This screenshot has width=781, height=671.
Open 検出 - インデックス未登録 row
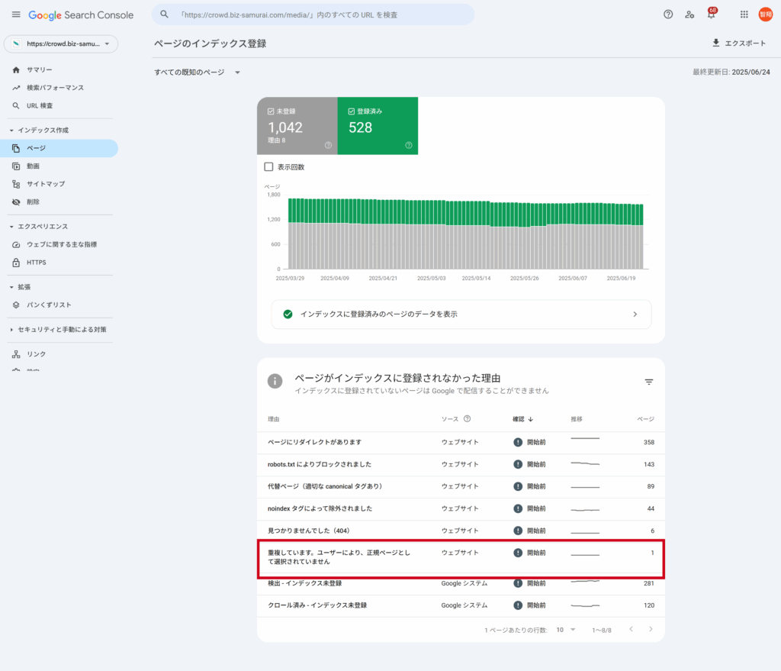coord(461,584)
